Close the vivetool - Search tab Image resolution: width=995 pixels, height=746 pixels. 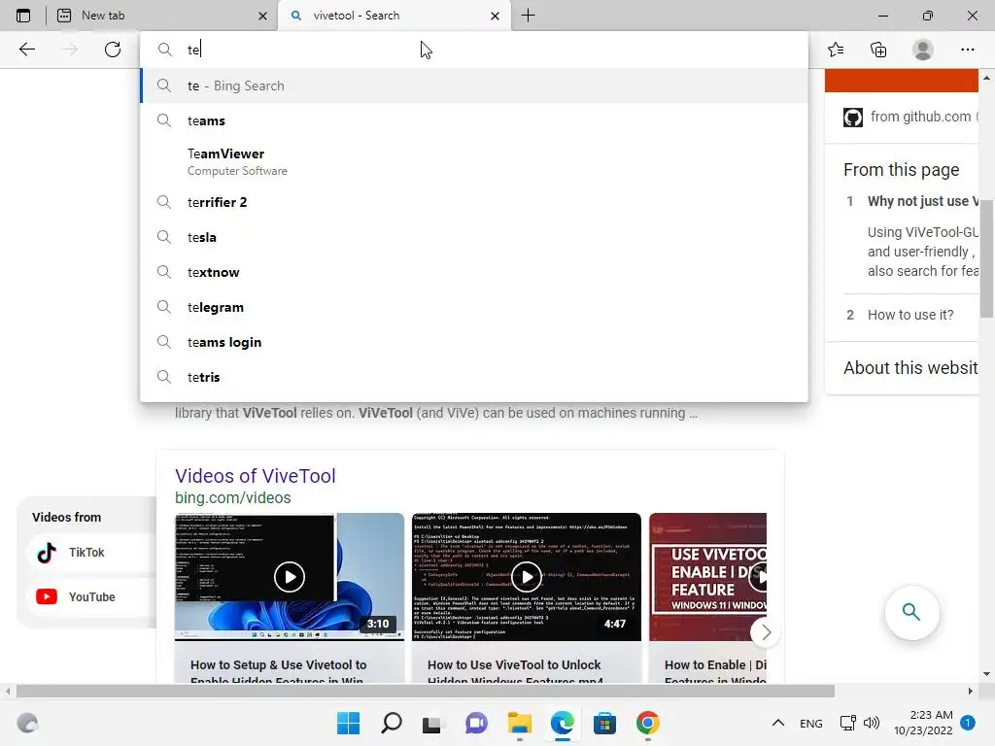495,16
